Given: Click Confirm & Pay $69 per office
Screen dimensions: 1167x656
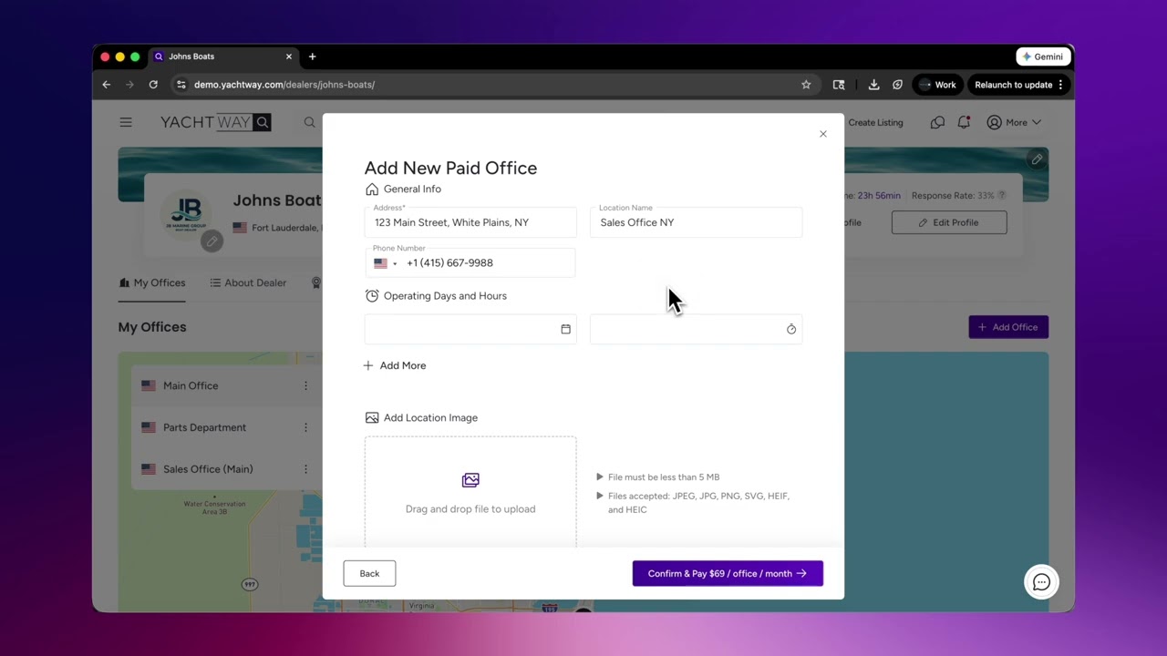Looking at the screenshot, I should 728,573.
